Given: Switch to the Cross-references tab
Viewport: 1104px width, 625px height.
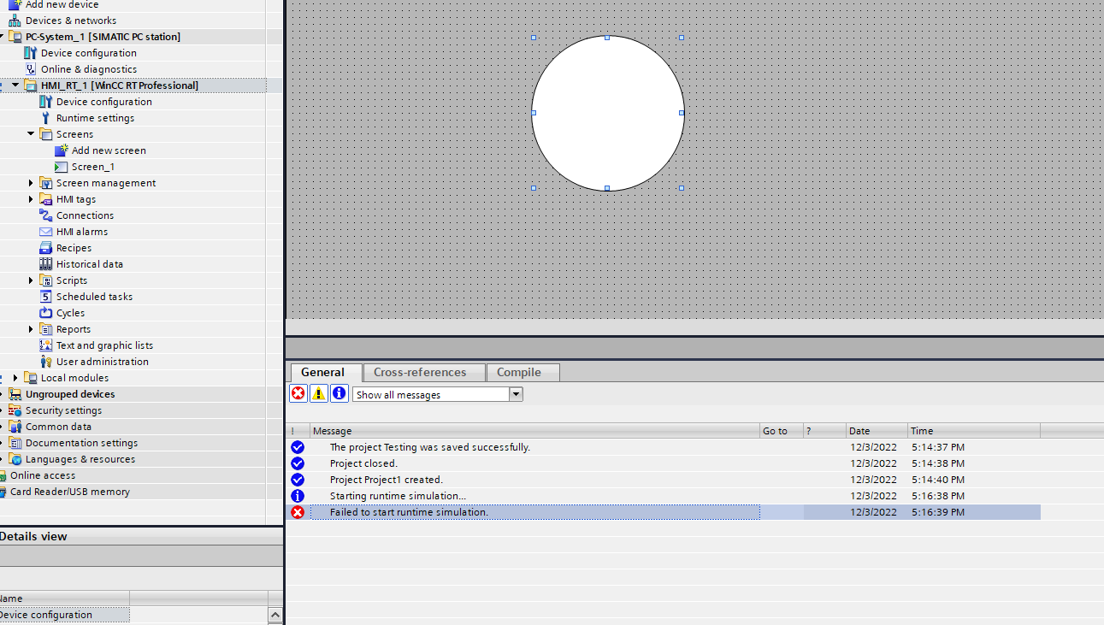Looking at the screenshot, I should tap(420, 372).
